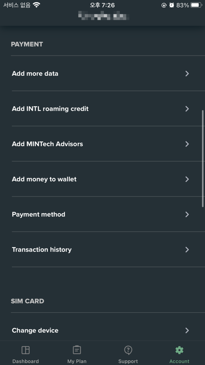
Task: Open the Dashboard tab icon
Action: coord(25,350)
